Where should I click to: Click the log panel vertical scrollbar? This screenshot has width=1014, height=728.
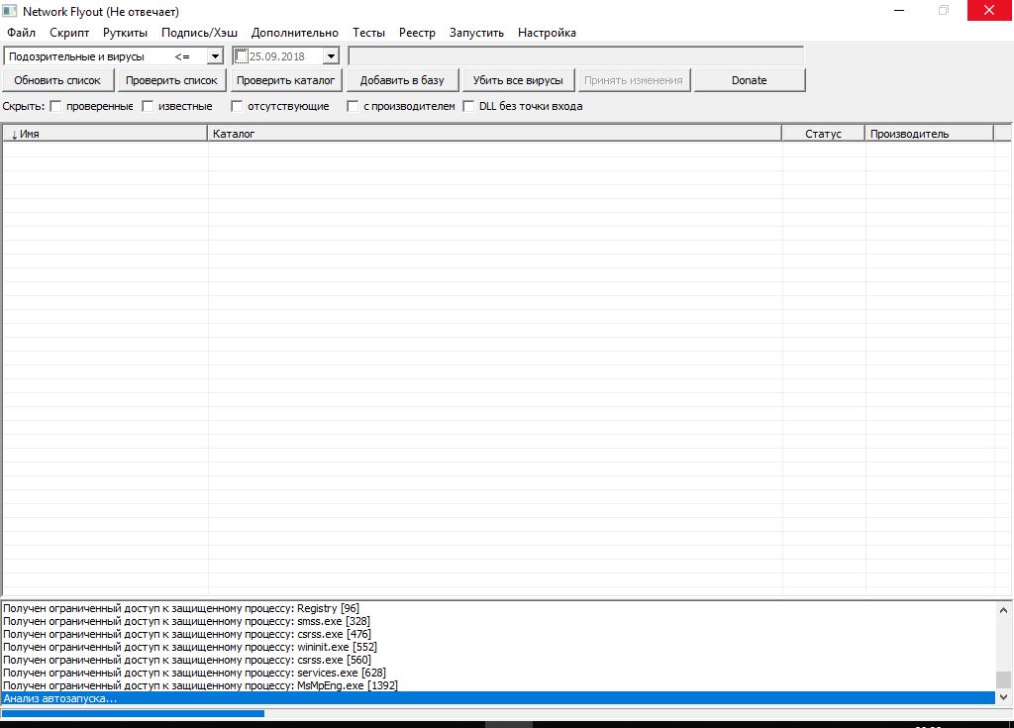[1003, 644]
